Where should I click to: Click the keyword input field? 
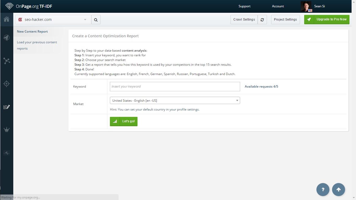[175, 87]
